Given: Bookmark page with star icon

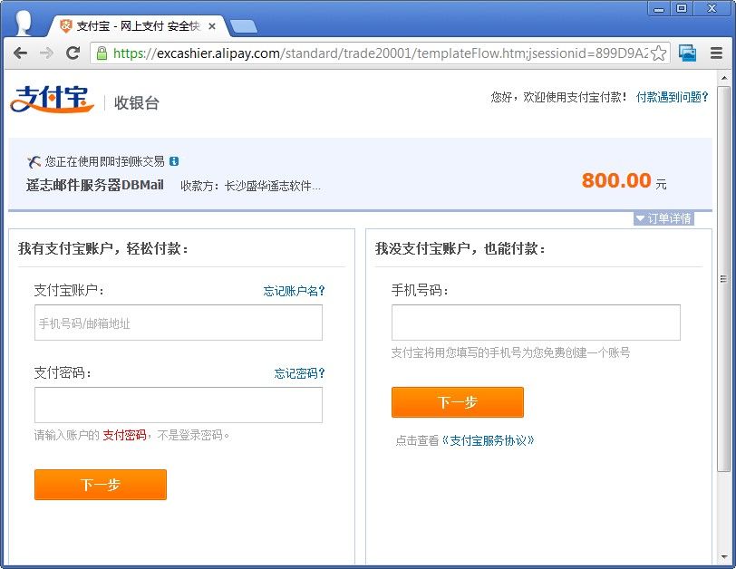Looking at the screenshot, I should point(659,53).
